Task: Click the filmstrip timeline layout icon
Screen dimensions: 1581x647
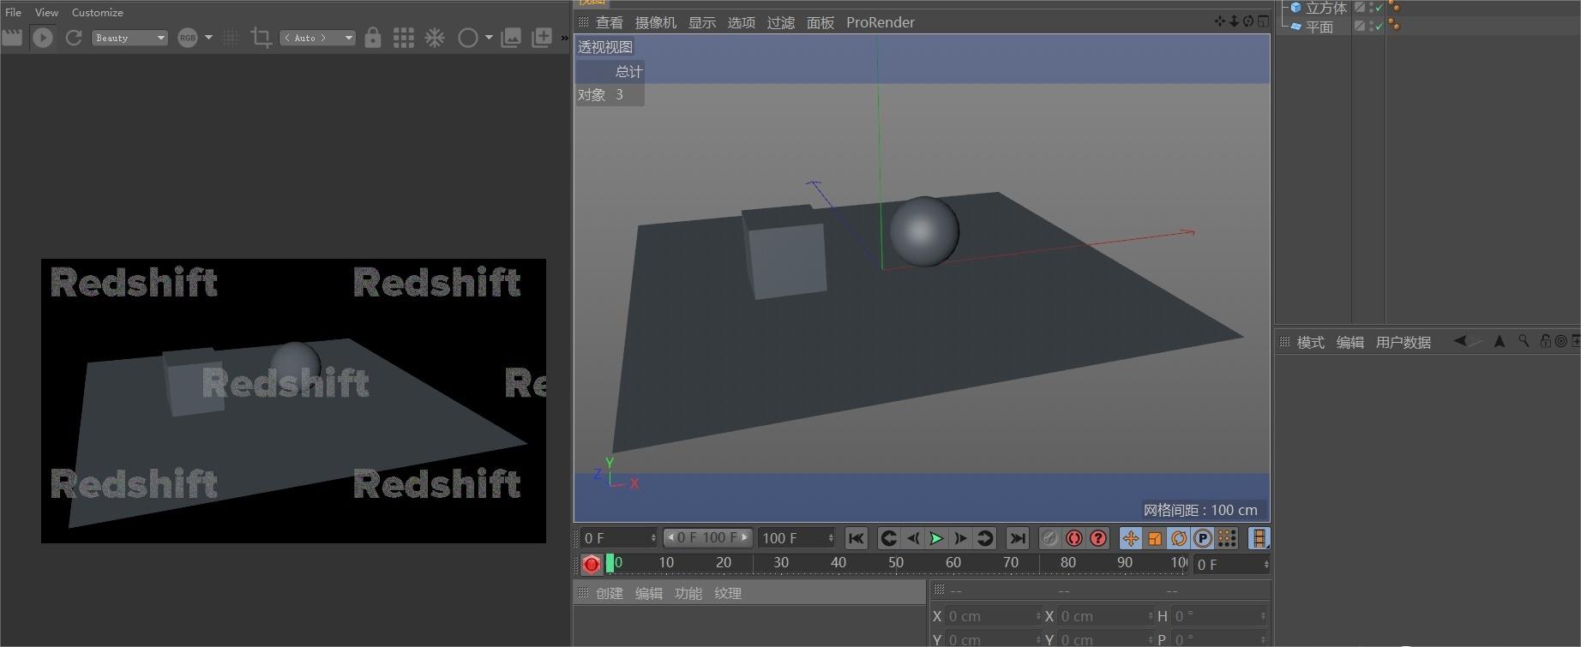Action: (x=1259, y=538)
